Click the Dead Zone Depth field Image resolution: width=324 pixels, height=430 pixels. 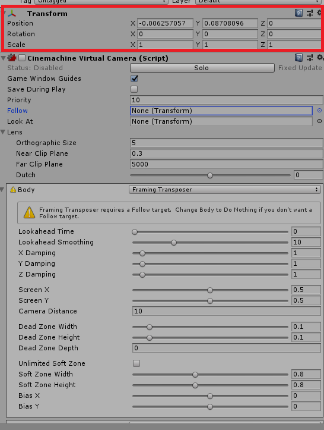coord(227,348)
